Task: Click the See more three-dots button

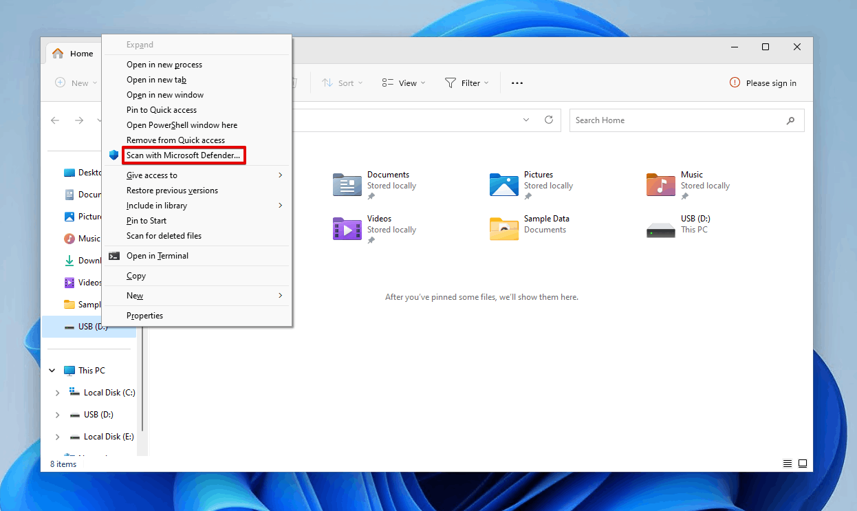Action: (517, 83)
